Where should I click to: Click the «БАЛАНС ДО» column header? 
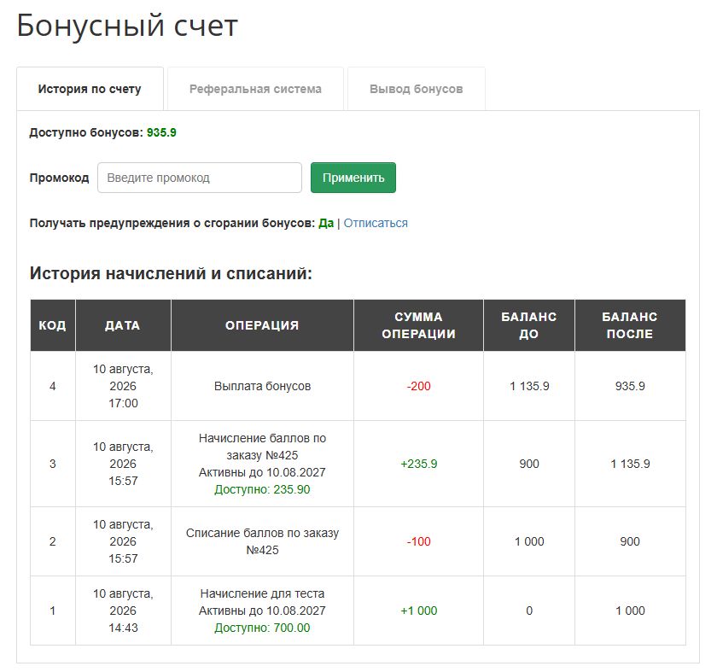[x=529, y=325]
